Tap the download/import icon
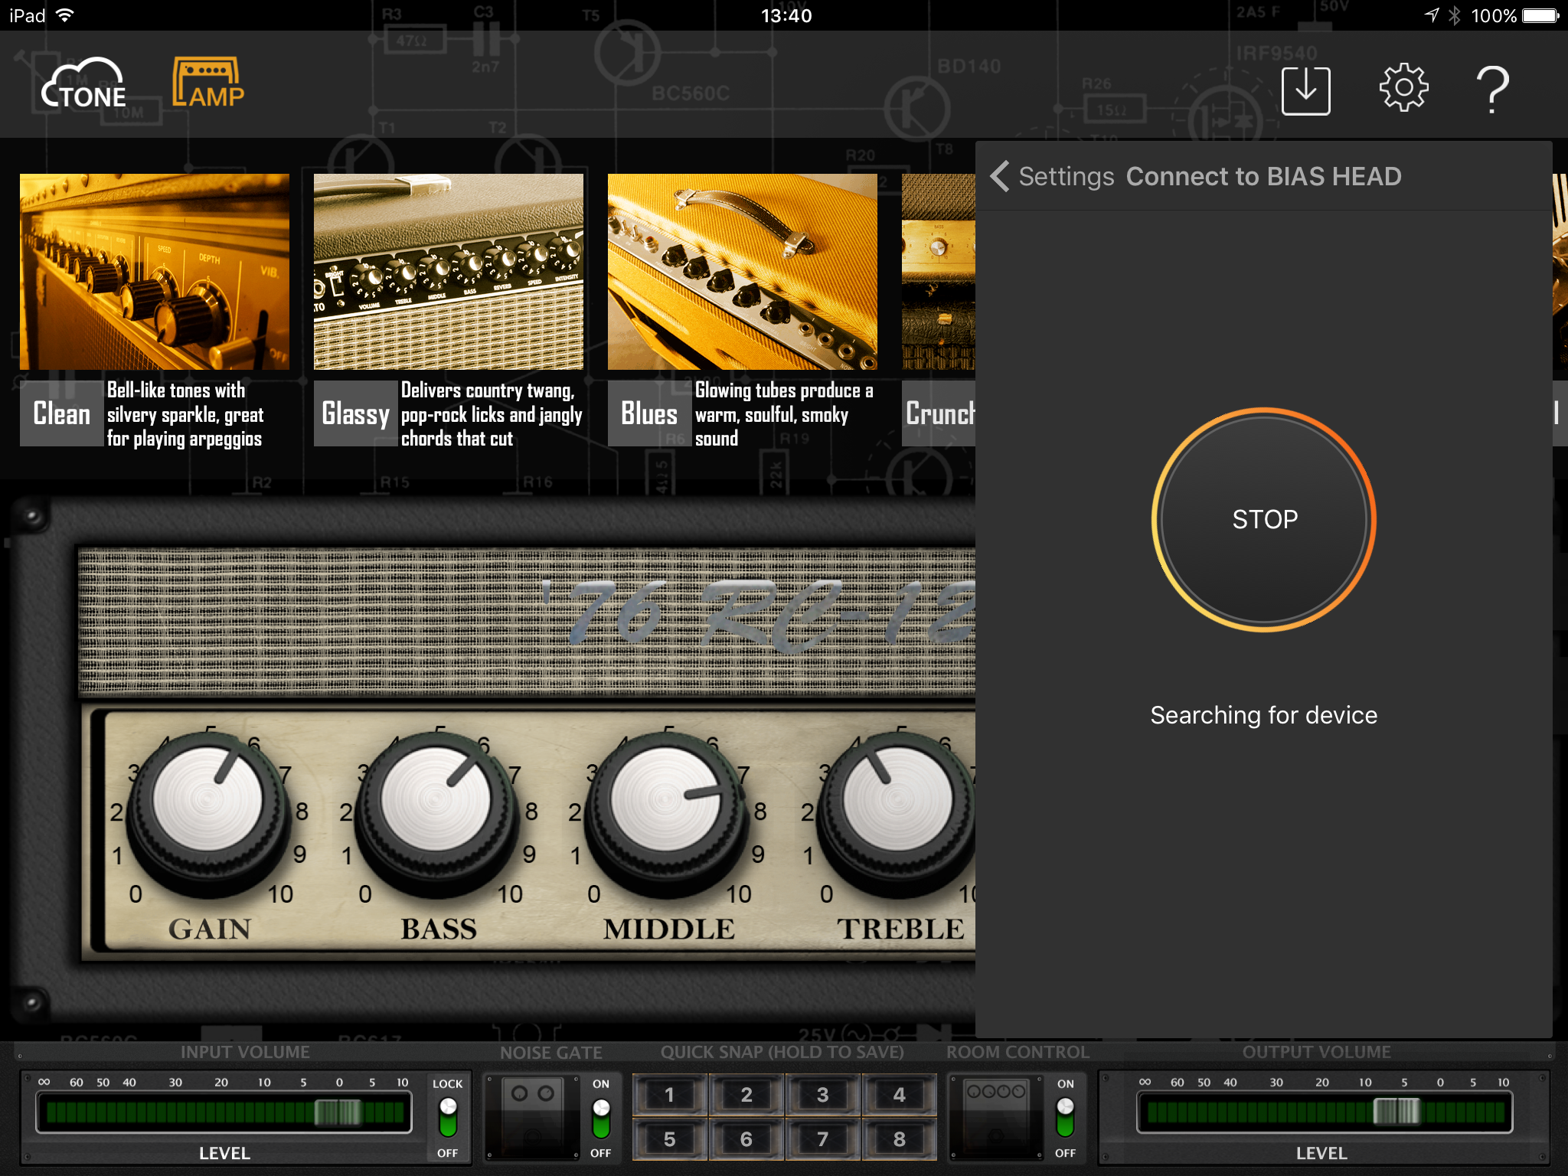 click(1305, 90)
